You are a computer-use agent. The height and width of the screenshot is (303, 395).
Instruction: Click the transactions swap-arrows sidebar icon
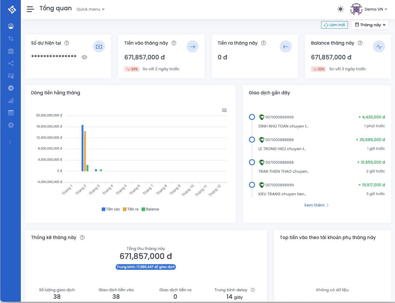pos(11,39)
